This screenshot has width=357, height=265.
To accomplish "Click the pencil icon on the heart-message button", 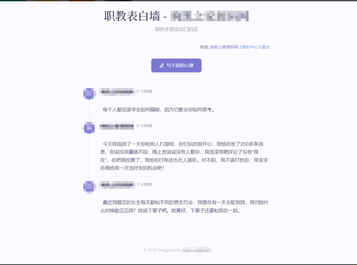I will (162, 65).
